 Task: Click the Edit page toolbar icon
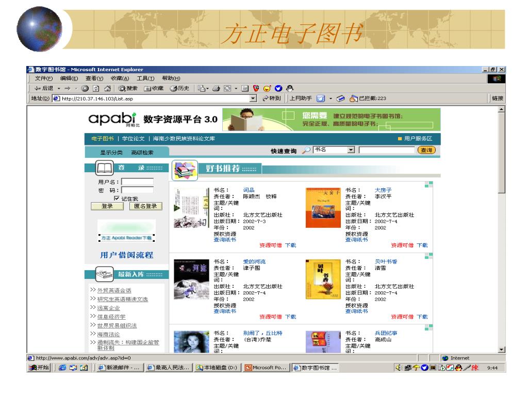(245, 88)
